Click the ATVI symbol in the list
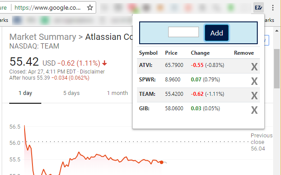Image resolution: width=281 pixels, height=175 pixels. coord(145,65)
